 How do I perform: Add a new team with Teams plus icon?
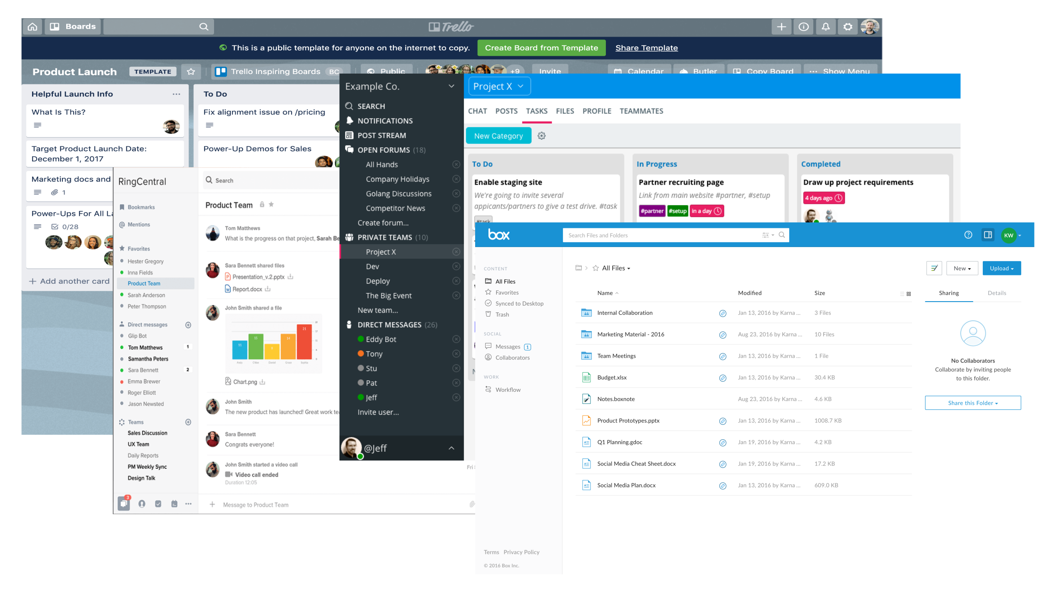coord(188,422)
